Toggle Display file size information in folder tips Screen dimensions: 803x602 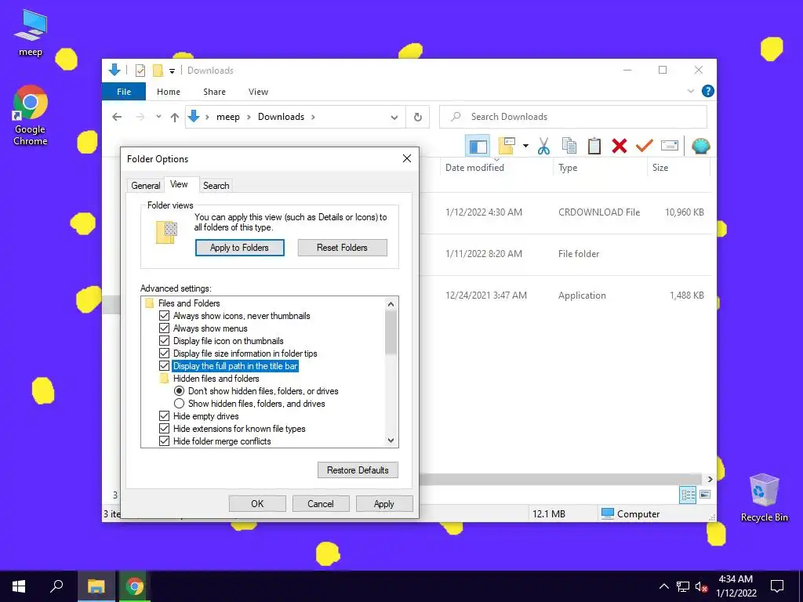[x=165, y=354]
